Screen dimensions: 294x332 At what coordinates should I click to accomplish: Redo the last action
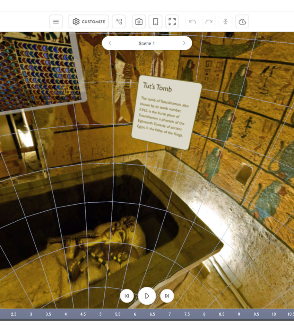point(209,21)
